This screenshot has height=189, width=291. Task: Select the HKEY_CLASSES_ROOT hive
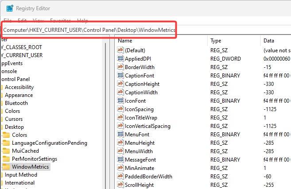(x=22, y=47)
